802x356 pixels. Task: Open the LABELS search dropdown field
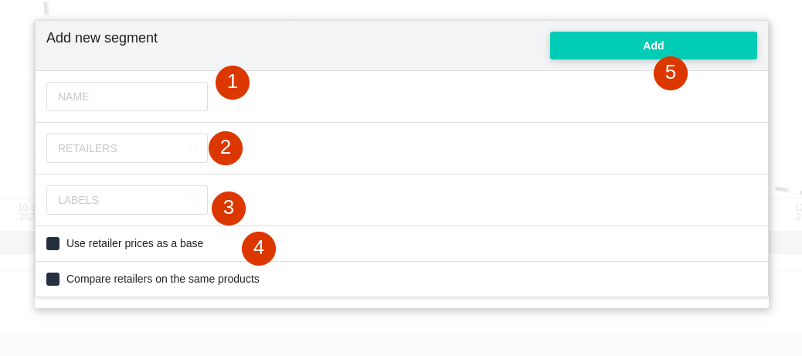click(127, 200)
